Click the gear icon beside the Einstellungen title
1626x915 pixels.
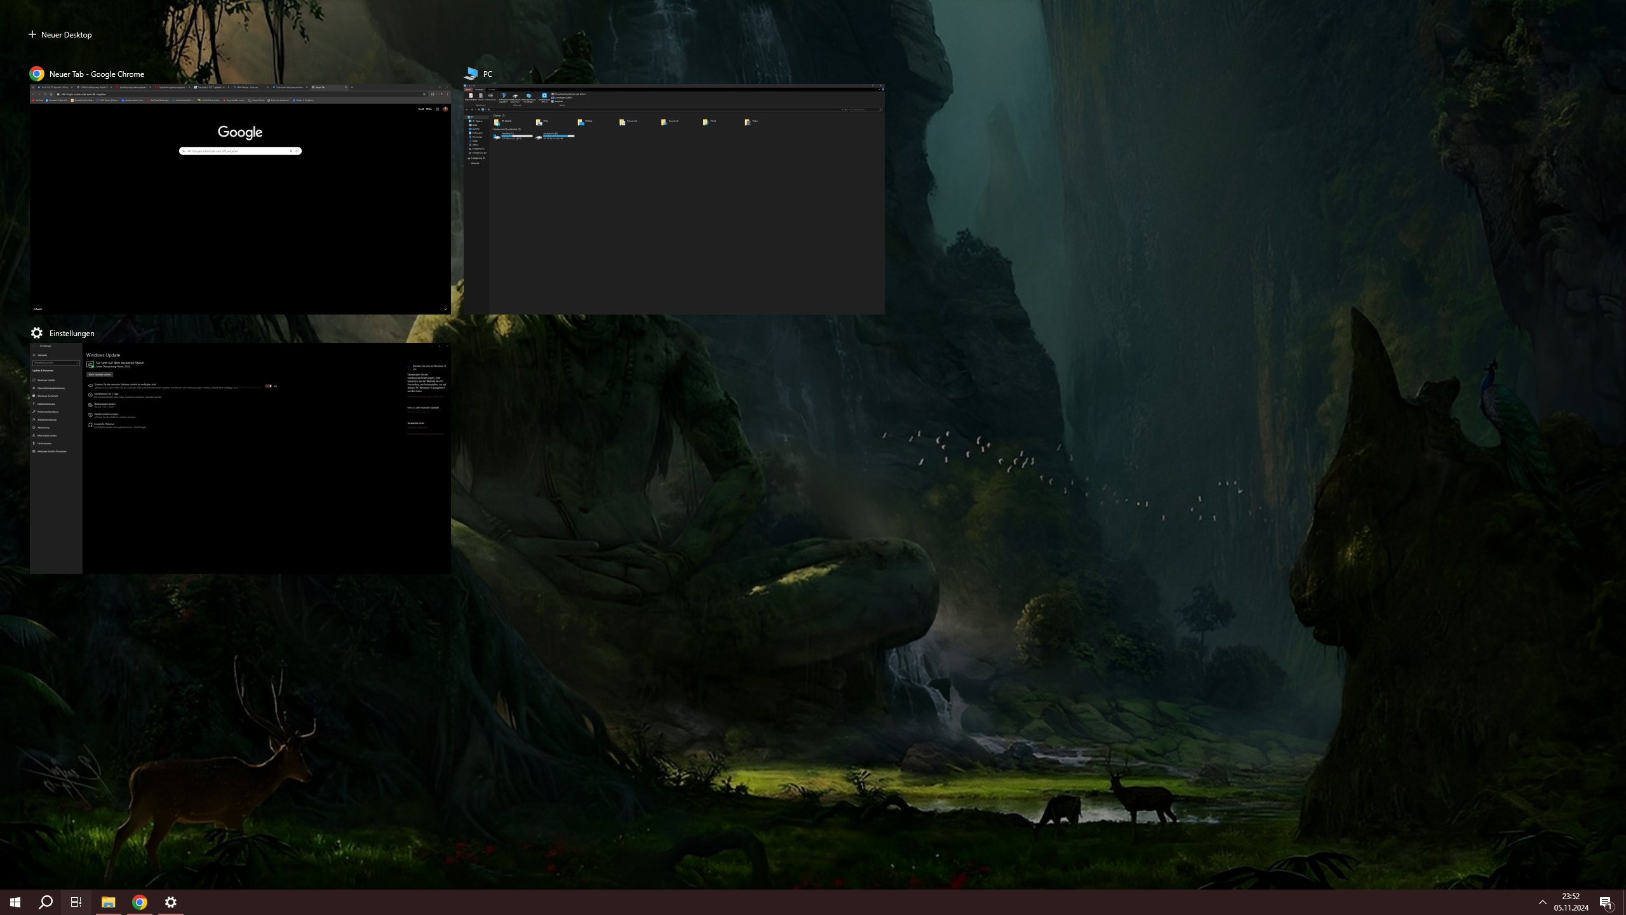pyautogui.click(x=37, y=333)
